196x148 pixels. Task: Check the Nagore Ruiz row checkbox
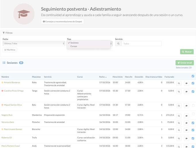(x=193, y=114)
